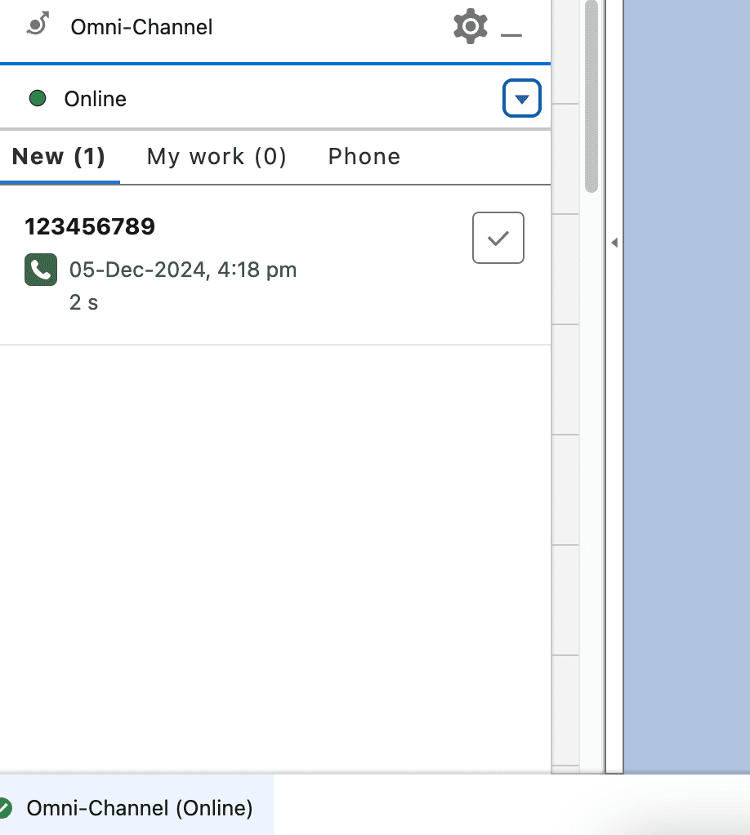
Task: Open the 123456789 work item title
Action: (x=90, y=227)
